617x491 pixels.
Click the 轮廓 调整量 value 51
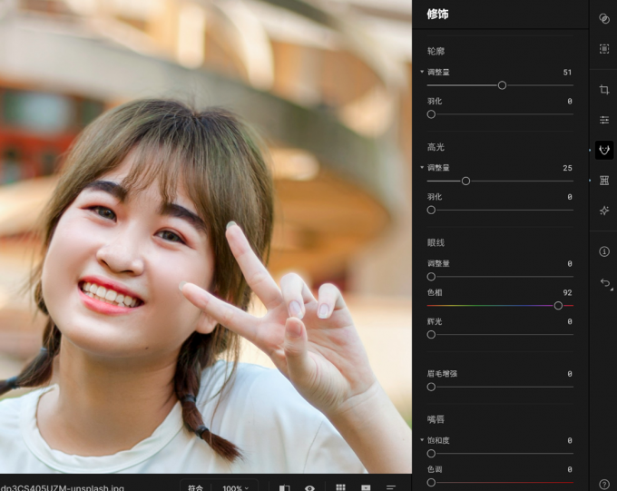pos(567,73)
